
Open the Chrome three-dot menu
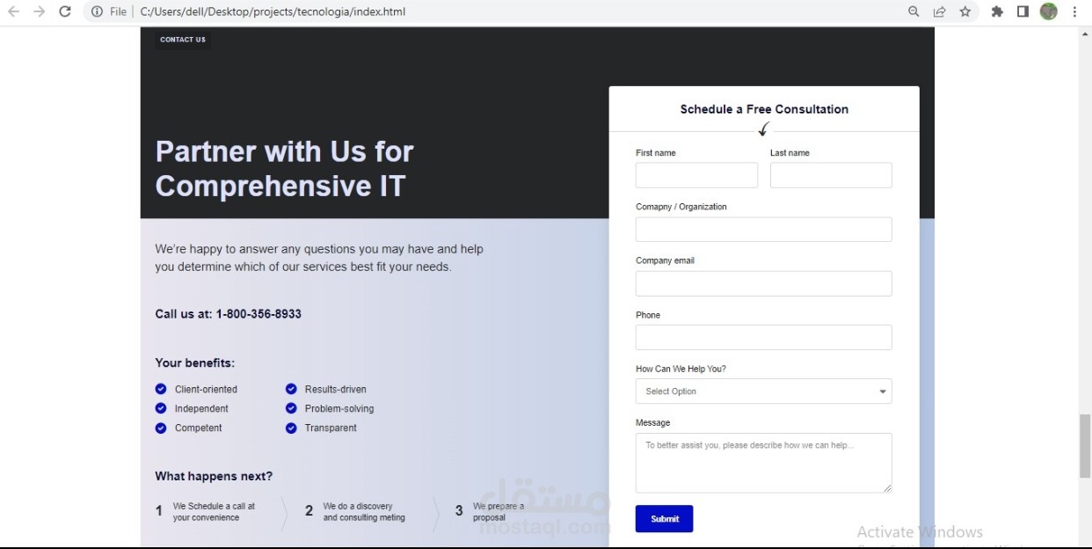pyautogui.click(x=1074, y=11)
